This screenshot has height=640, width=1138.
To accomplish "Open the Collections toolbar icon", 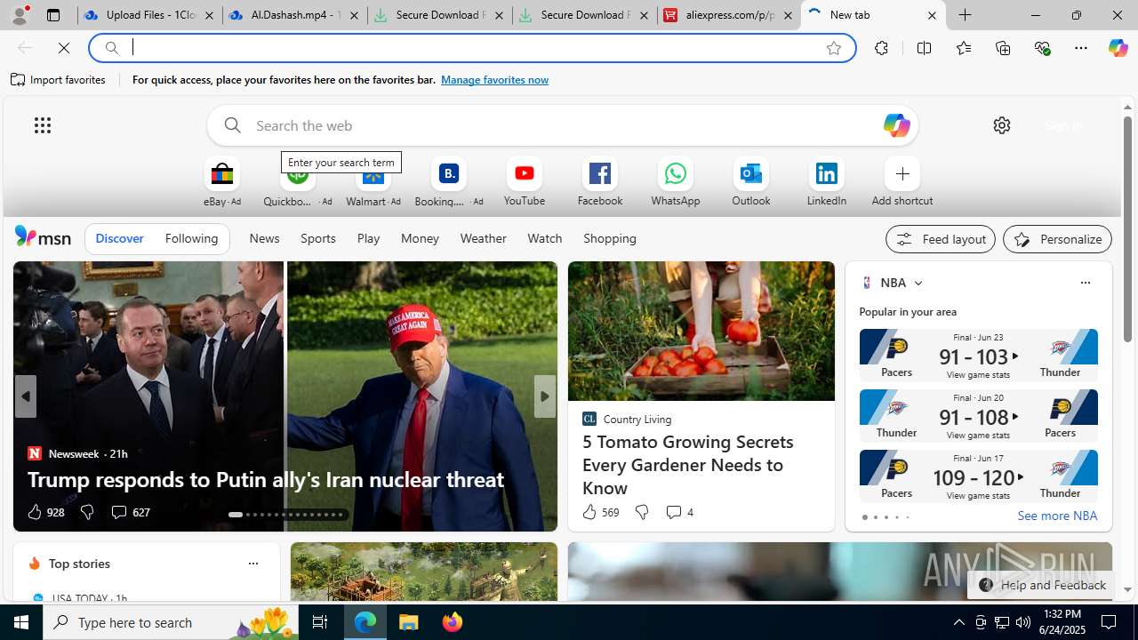I will 1003,48.
